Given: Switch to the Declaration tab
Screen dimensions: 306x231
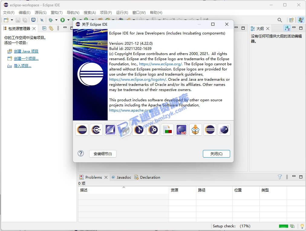Looking at the screenshot, I should click(148, 177).
